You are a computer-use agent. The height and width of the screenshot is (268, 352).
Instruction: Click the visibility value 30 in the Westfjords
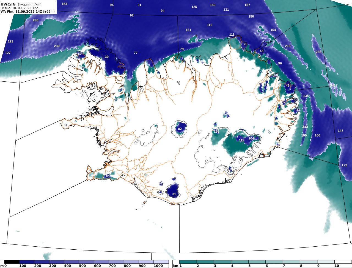click(107, 57)
